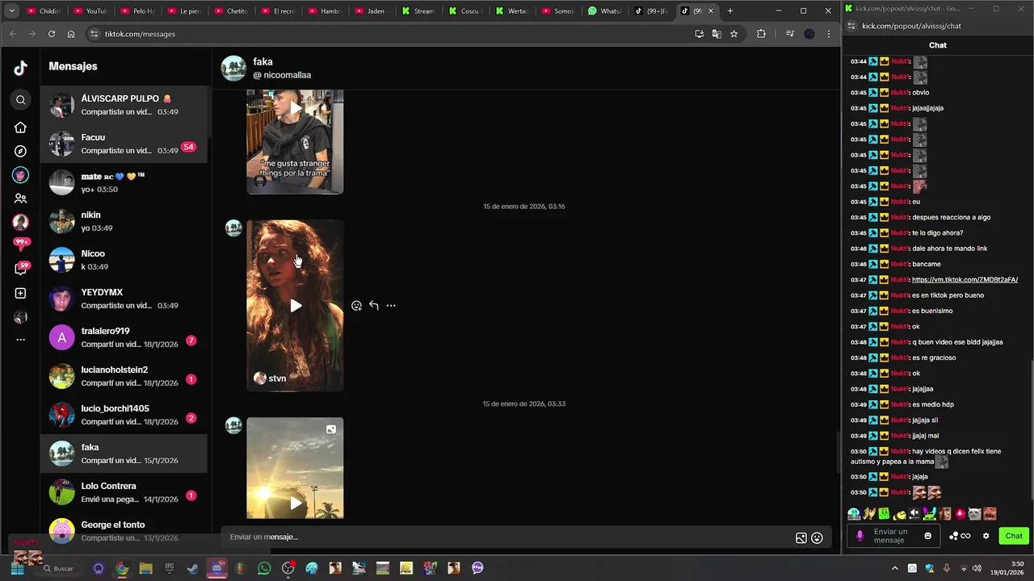This screenshot has width=1034, height=581.
Task: Play the stvn curly-hair video
Action: click(295, 306)
